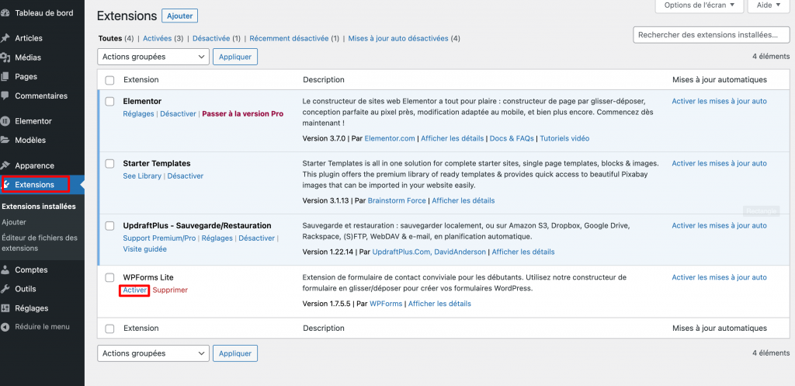Expand the Options de l'écran panel
Image resolution: width=795 pixels, height=386 pixels.
tap(696, 5)
